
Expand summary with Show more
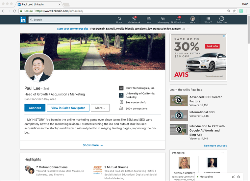pos(93,145)
